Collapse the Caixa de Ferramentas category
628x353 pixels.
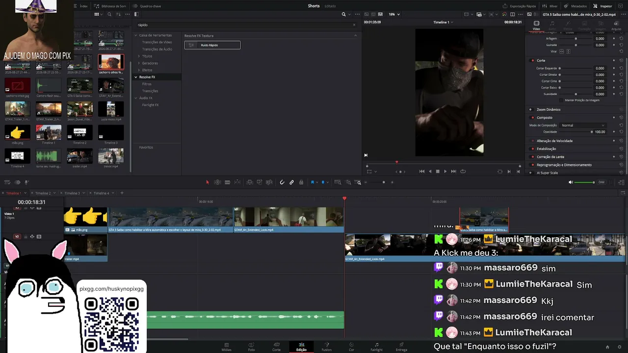[136, 35]
